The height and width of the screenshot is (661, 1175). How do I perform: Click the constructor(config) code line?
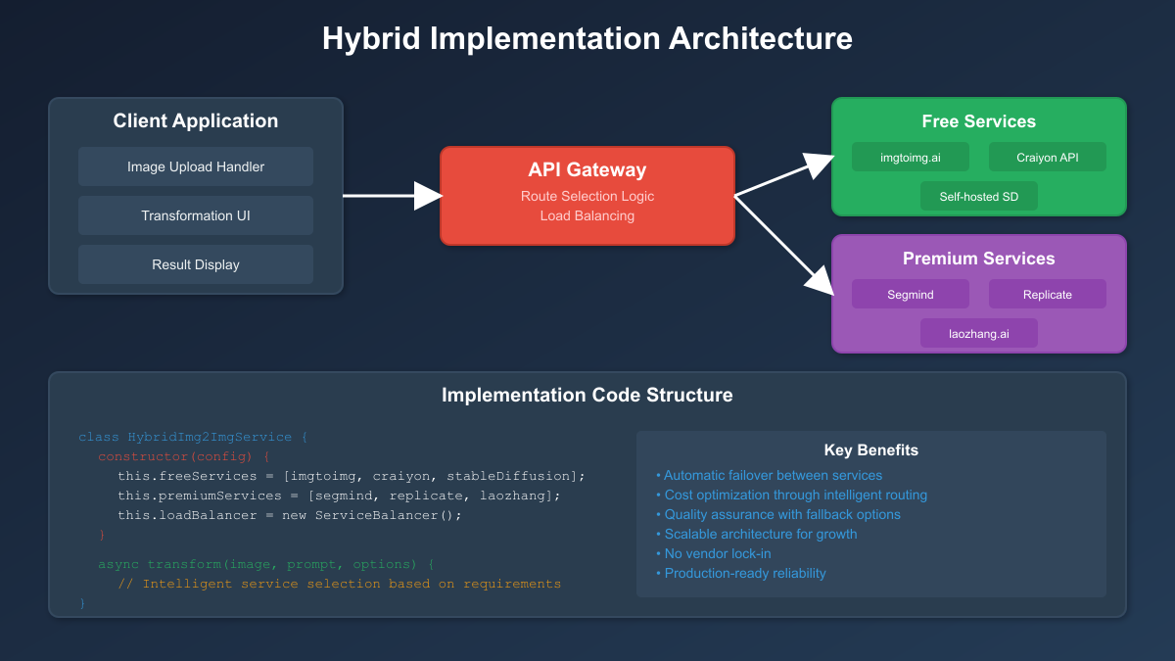click(x=183, y=456)
